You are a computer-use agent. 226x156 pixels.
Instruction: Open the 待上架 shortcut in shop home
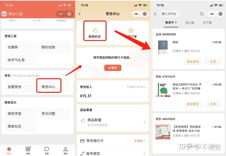click(x=37, y=21)
